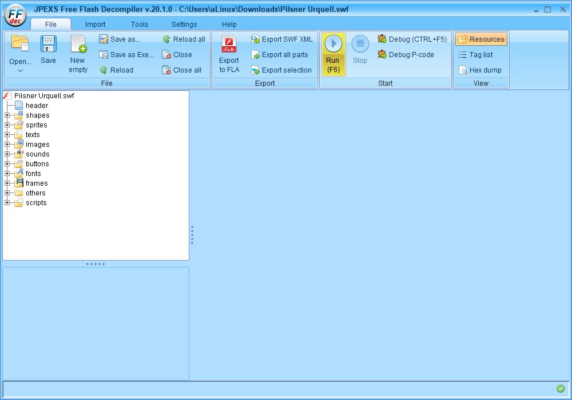Expand the sprites folder
The height and width of the screenshot is (400, 572).
coord(7,125)
